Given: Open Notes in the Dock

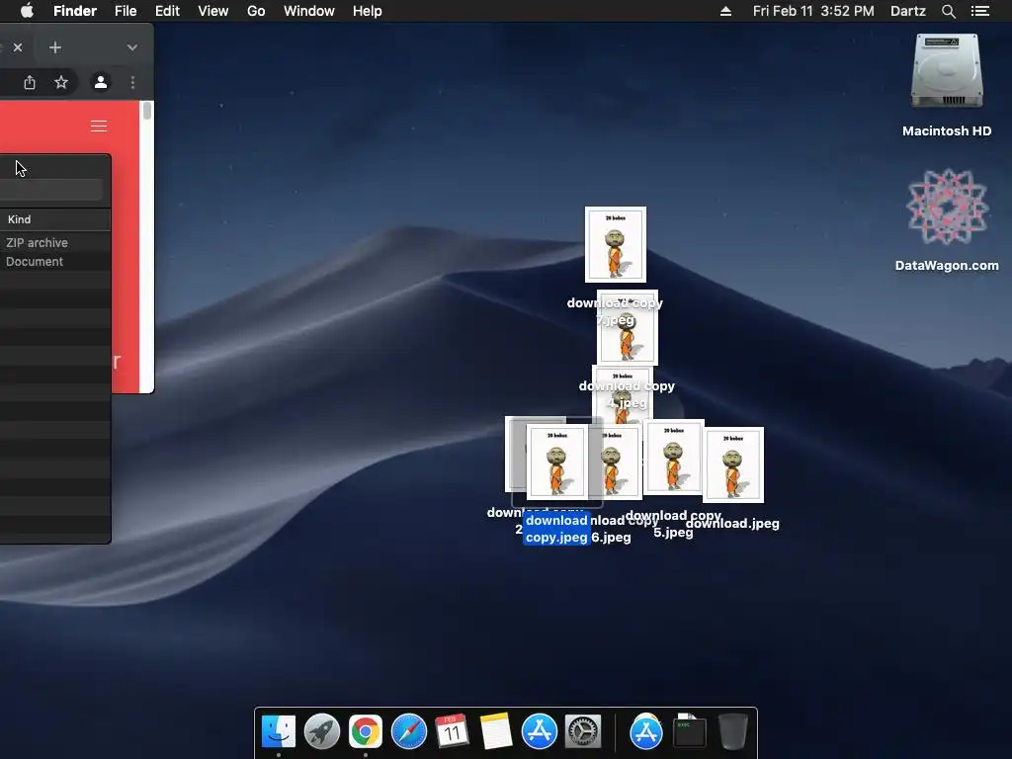Looking at the screenshot, I should pos(496,732).
